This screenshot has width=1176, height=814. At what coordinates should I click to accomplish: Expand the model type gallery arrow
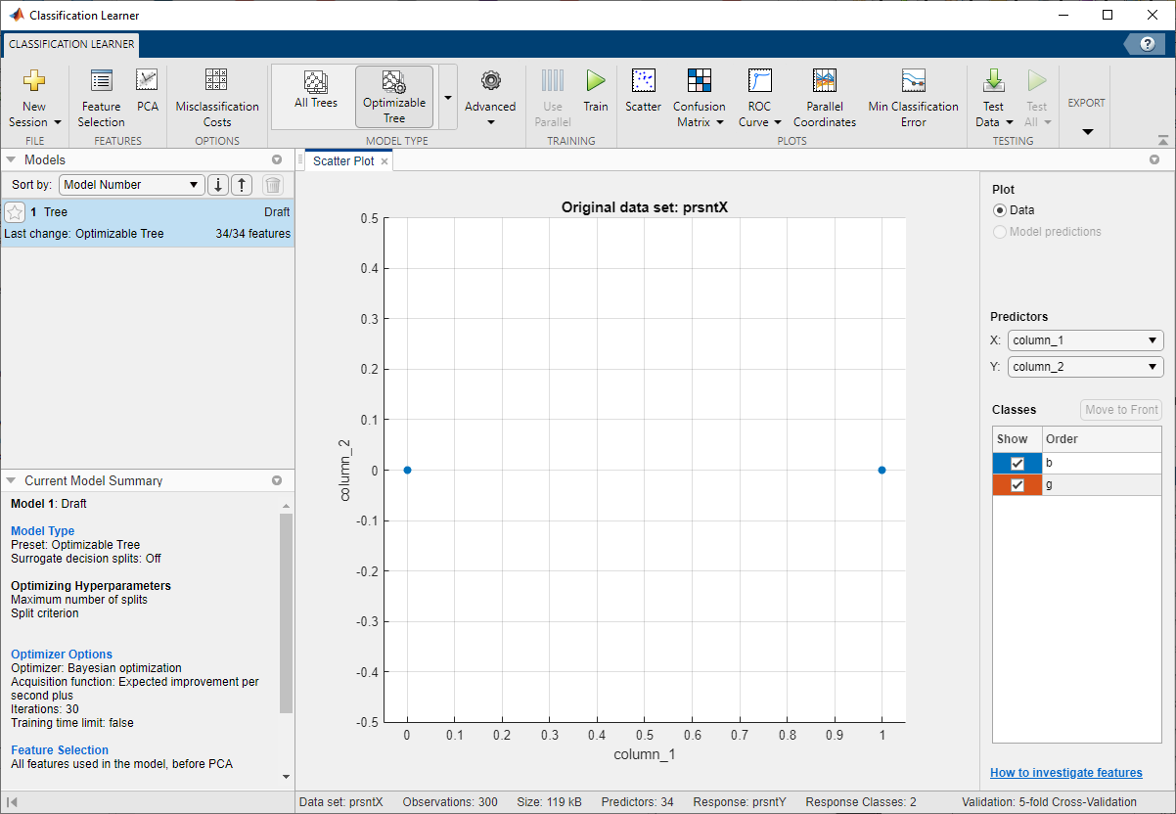[x=448, y=98]
